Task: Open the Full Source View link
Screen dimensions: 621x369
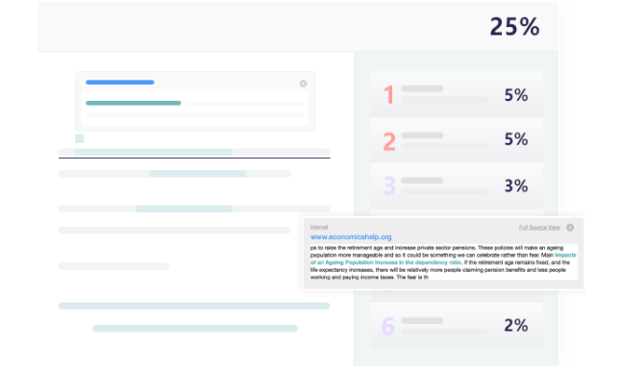Action: 539,228
